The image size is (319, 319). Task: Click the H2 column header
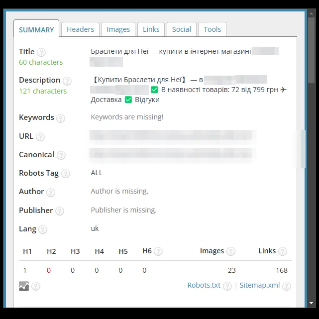point(51,251)
